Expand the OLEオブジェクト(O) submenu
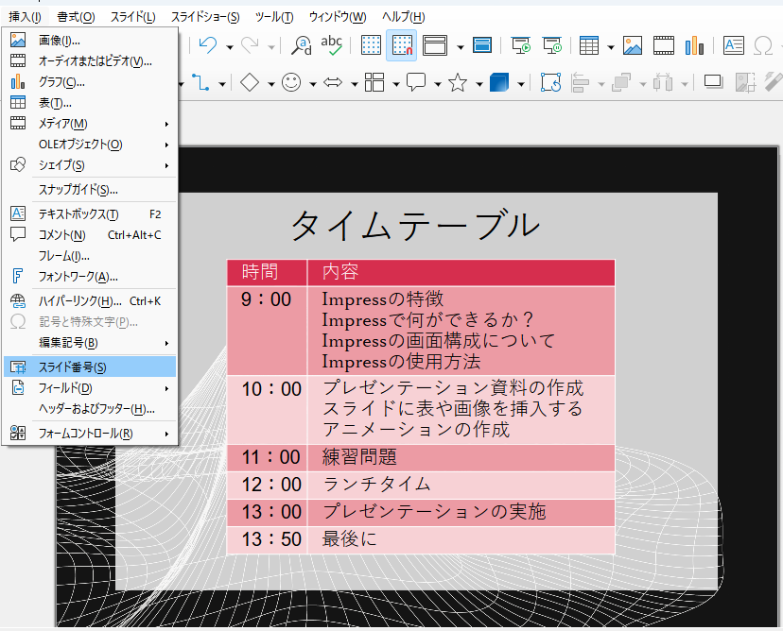This screenshot has width=783, height=631. [90, 145]
